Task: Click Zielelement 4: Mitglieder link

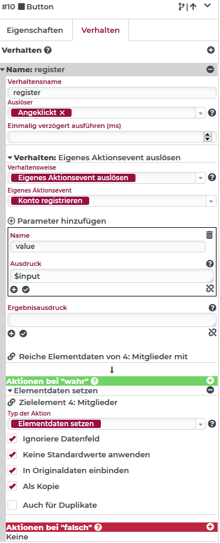Action: [x=63, y=402]
